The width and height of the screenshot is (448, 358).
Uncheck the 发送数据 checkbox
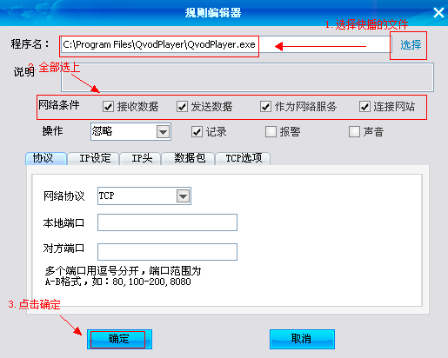(182, 107)
